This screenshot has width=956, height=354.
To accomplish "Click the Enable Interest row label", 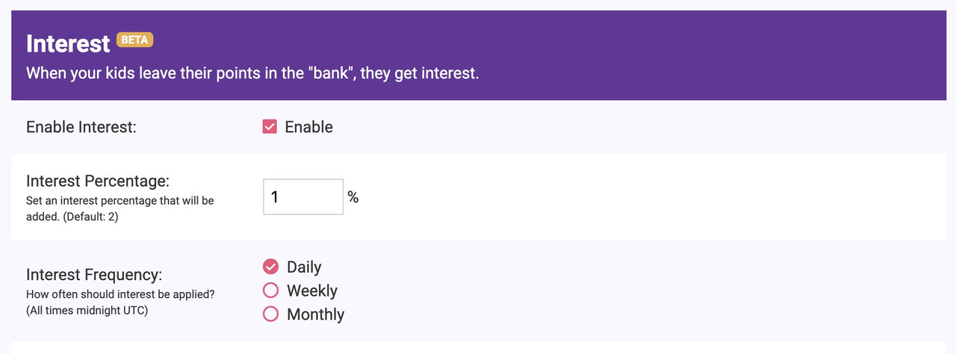I will pos(81,127).
